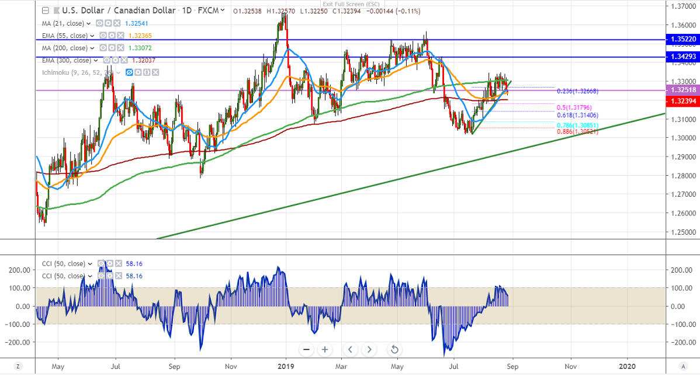Open the dropdown arrow after FXCM
The height and width of the screenshot is (376, 700).
coord(222,11)
